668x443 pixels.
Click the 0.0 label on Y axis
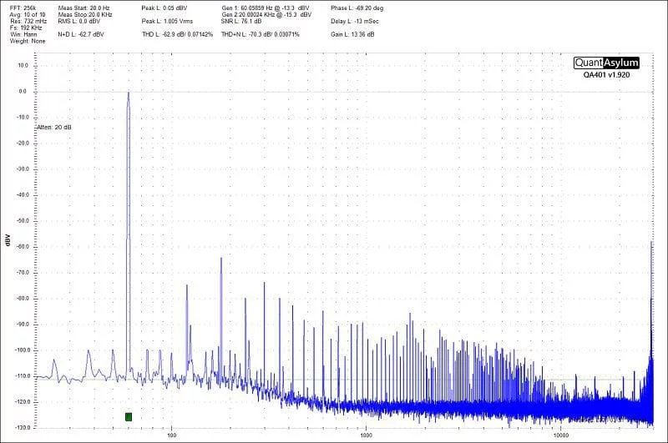pos(23,92)
